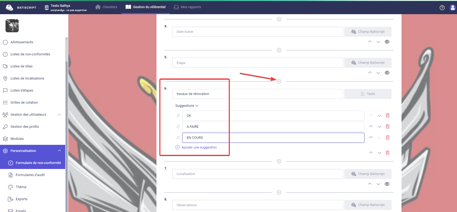This screenshot has height=212, width=457.
Task: Delete the EN COURS suggestion
Action: pos(388,137)
